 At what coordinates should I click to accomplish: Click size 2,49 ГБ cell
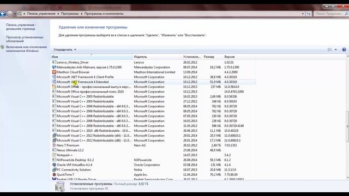[216, 145]
